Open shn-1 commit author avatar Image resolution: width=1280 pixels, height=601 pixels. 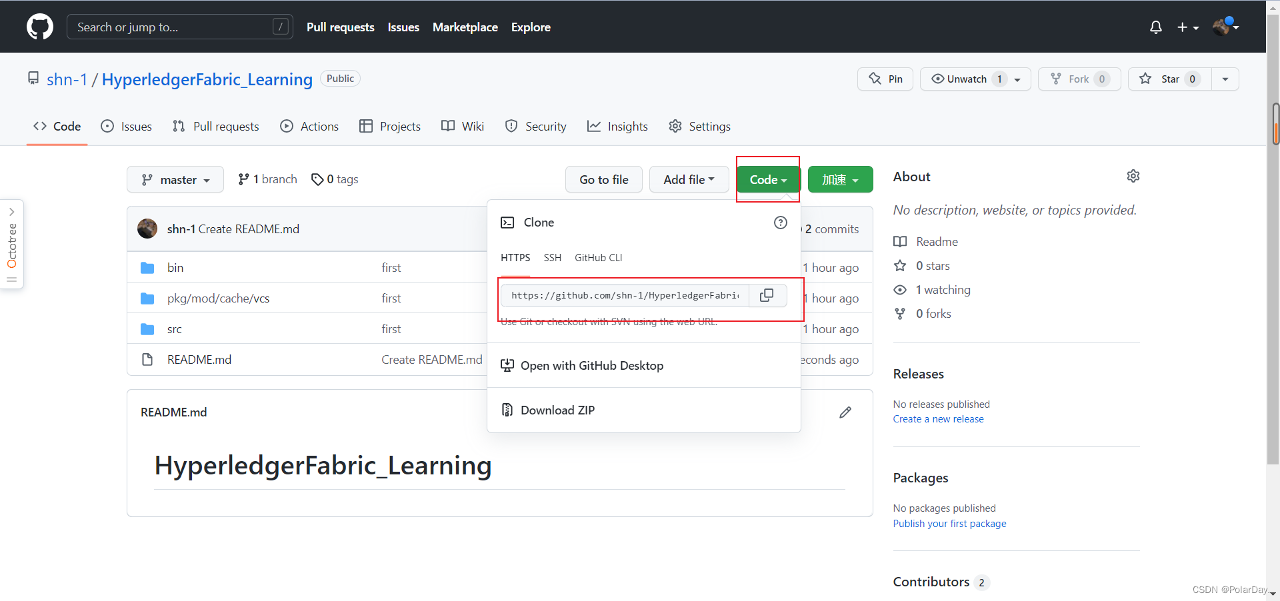tap(147, 229)
